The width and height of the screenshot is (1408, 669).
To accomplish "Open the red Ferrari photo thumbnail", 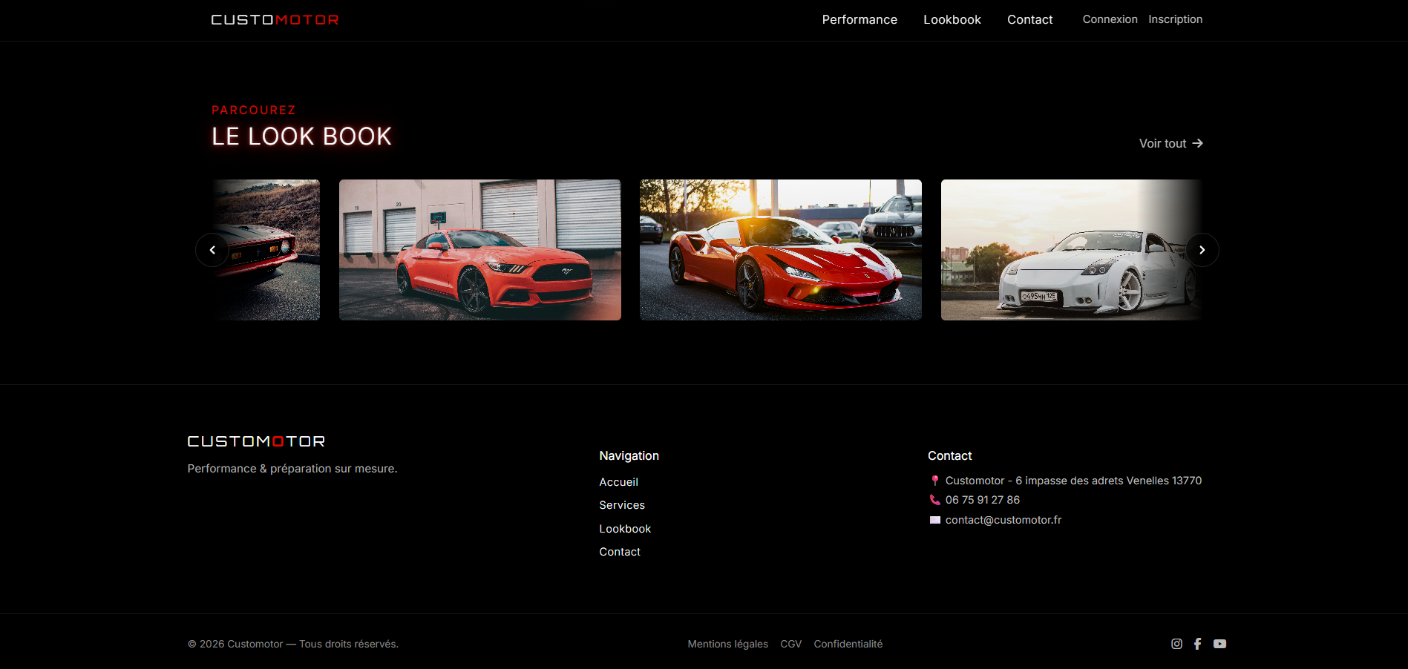I will pyautogui.click(x=781, y=250).
